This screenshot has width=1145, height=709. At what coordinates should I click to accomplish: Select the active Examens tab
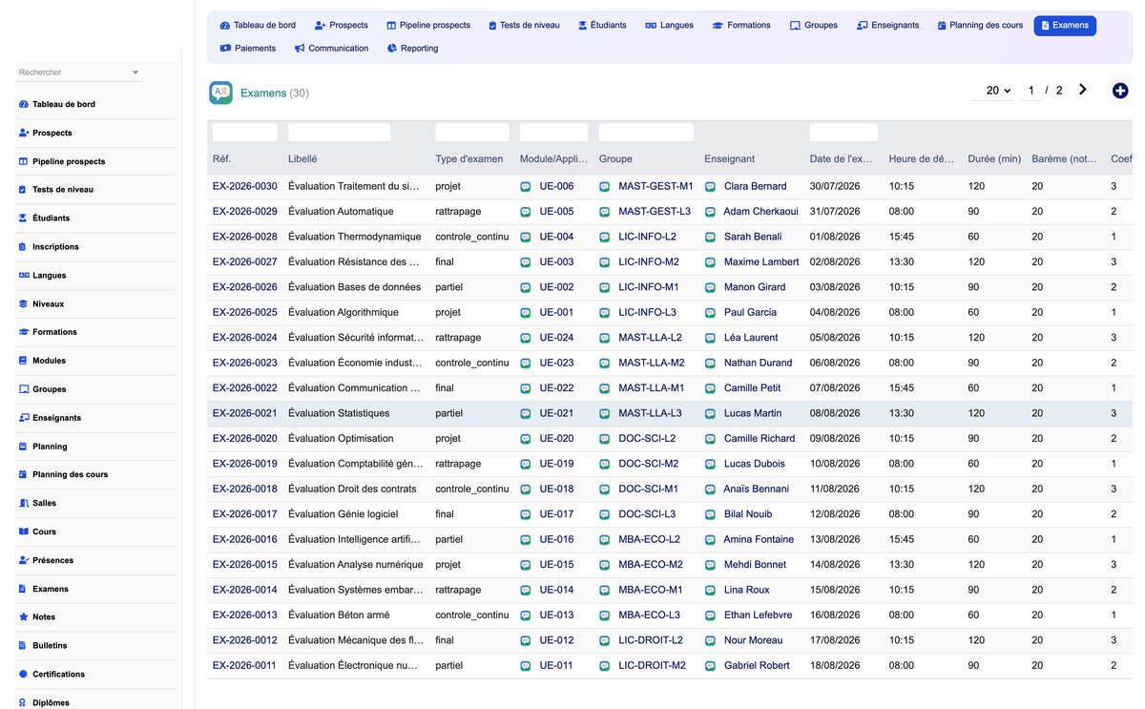pyautogui.click(x=1065, y=25)
